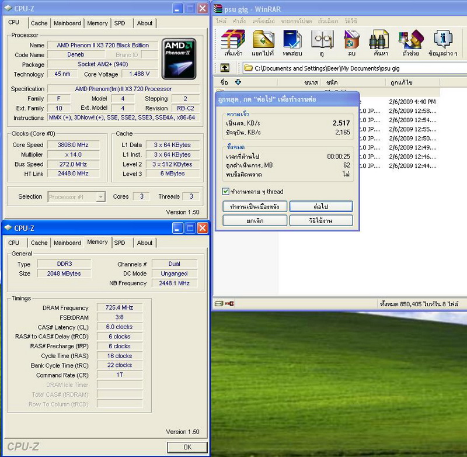The height and width of the screenshot is (457, 467).
Task: Click the View (ดู) glasses-and-book icon
Action: [322, 41]
